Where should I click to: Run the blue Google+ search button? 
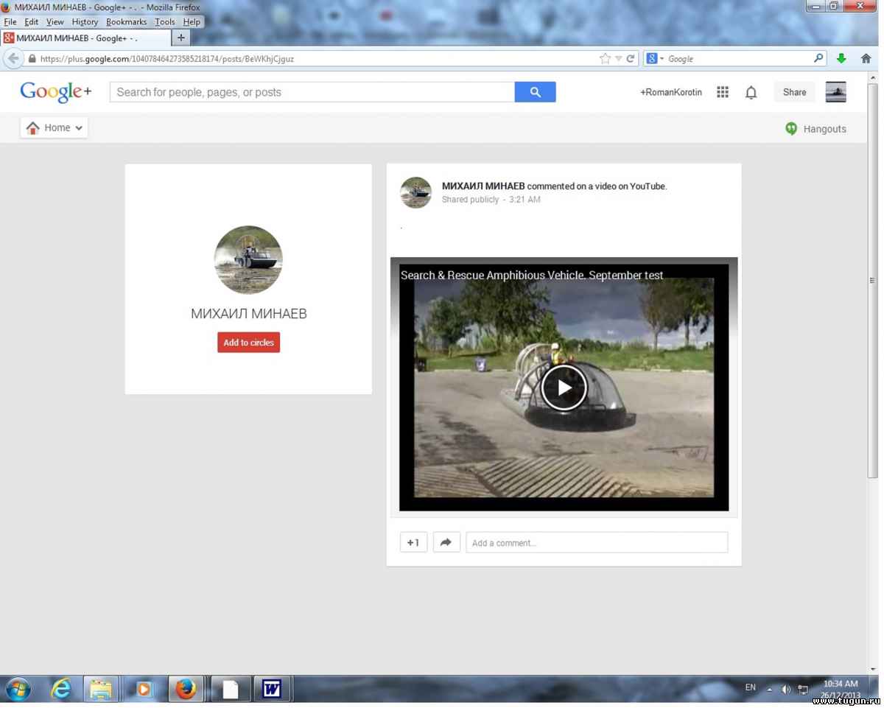[535, 92]
